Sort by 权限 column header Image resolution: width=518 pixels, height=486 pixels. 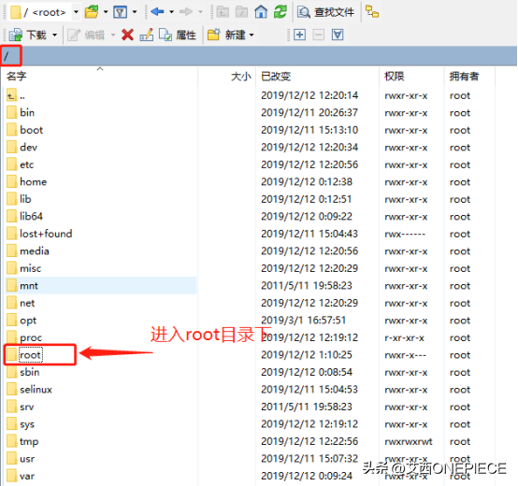[411, 77]
